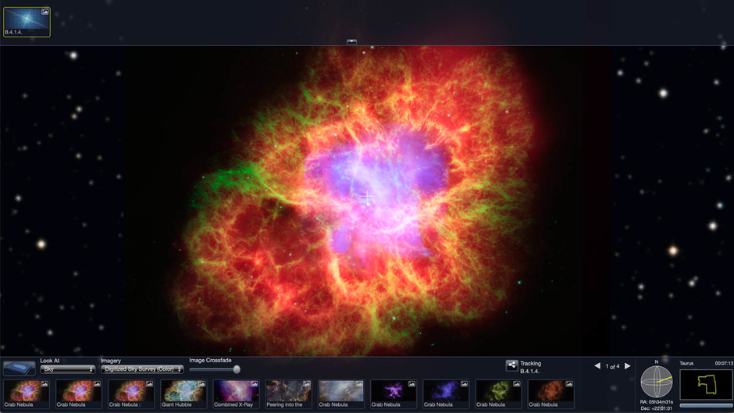The height and width of the screenshot is (413, 734).
Task: Select the Combined X-Ray thumbnail
Action: (236, 393)
